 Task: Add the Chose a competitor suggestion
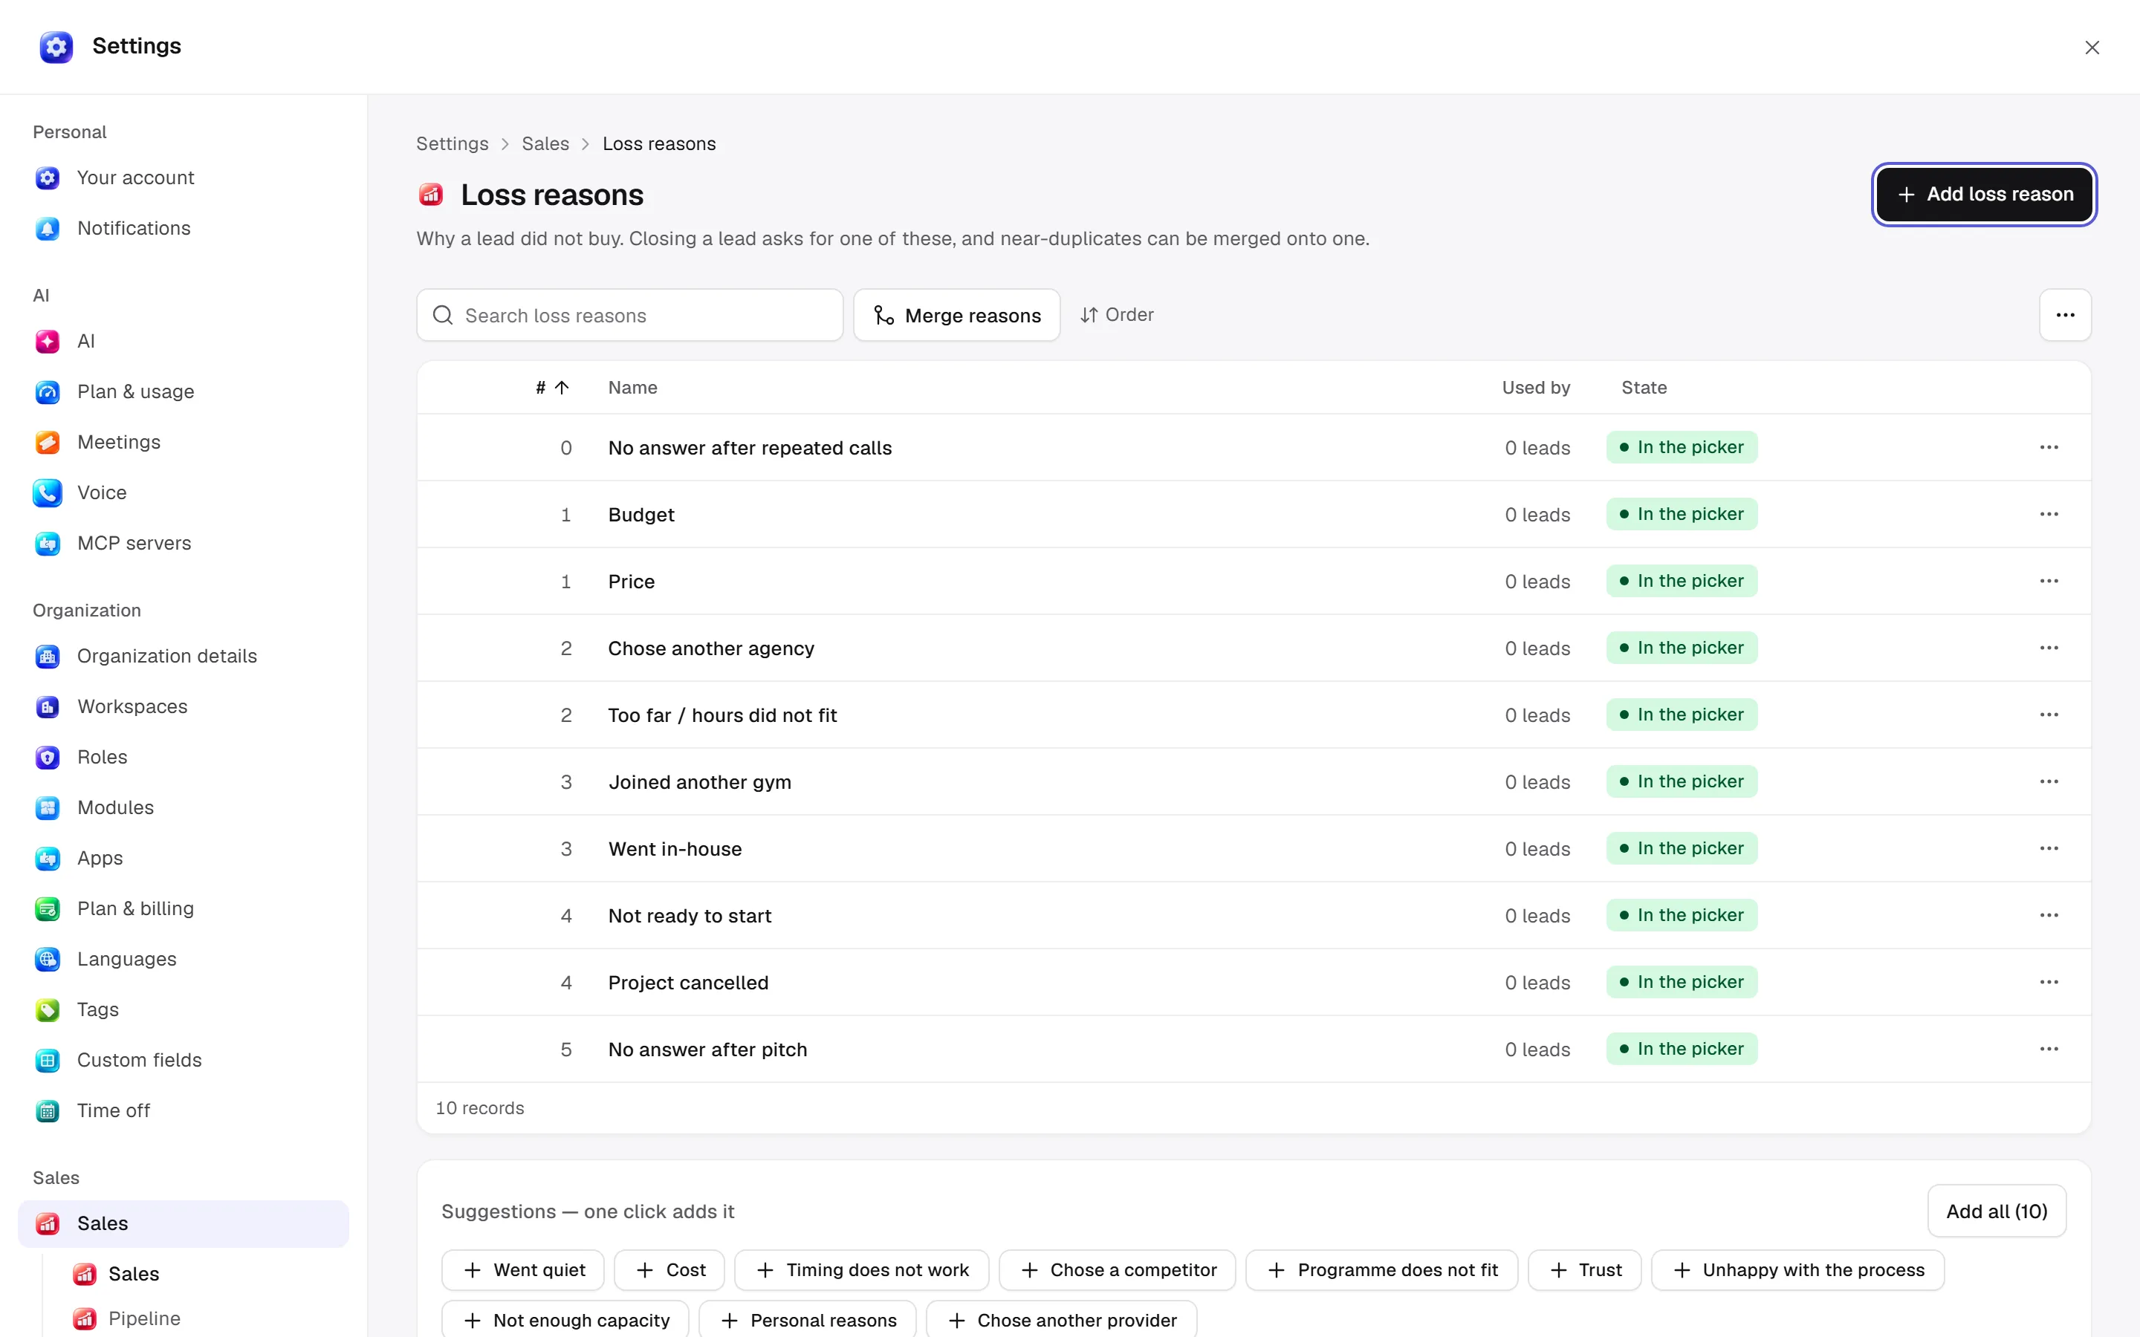pos(1117,1270)
